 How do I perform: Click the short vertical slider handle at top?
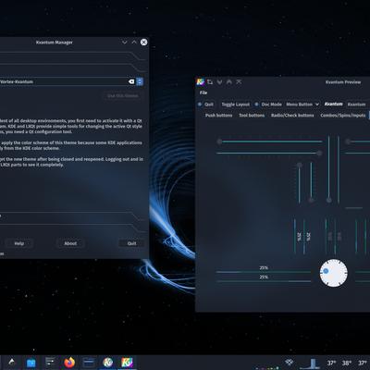coord(299,166)
